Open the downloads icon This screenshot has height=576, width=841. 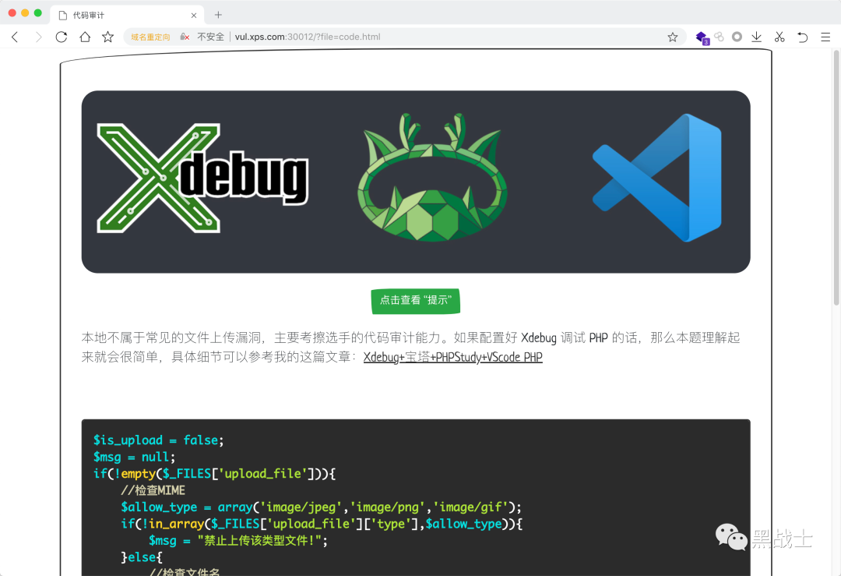coord(756,37)
